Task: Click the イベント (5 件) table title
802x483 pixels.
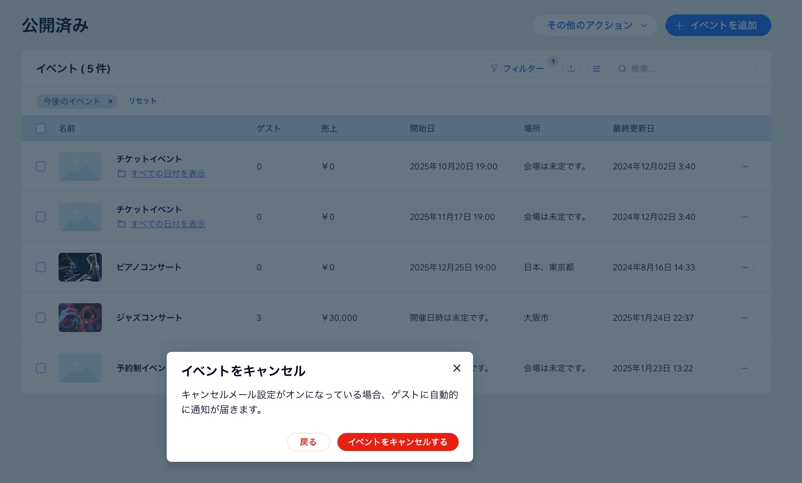Action: pyautogui.click(x=73, y=68)
